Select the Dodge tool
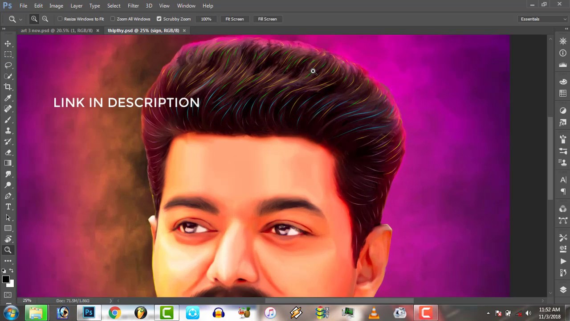 [x=8, y=185]
